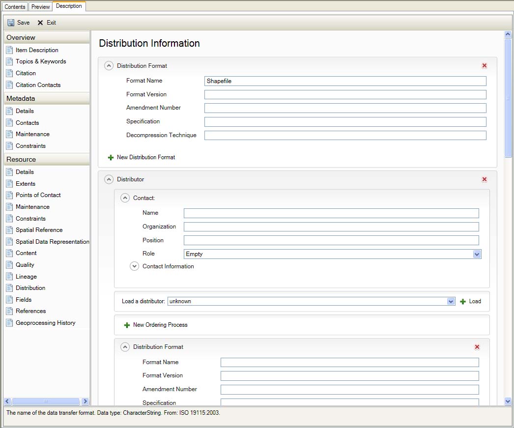The image size is (514, 428).
Task: Collapse the Contact section chevron
Action: [125, 198]
